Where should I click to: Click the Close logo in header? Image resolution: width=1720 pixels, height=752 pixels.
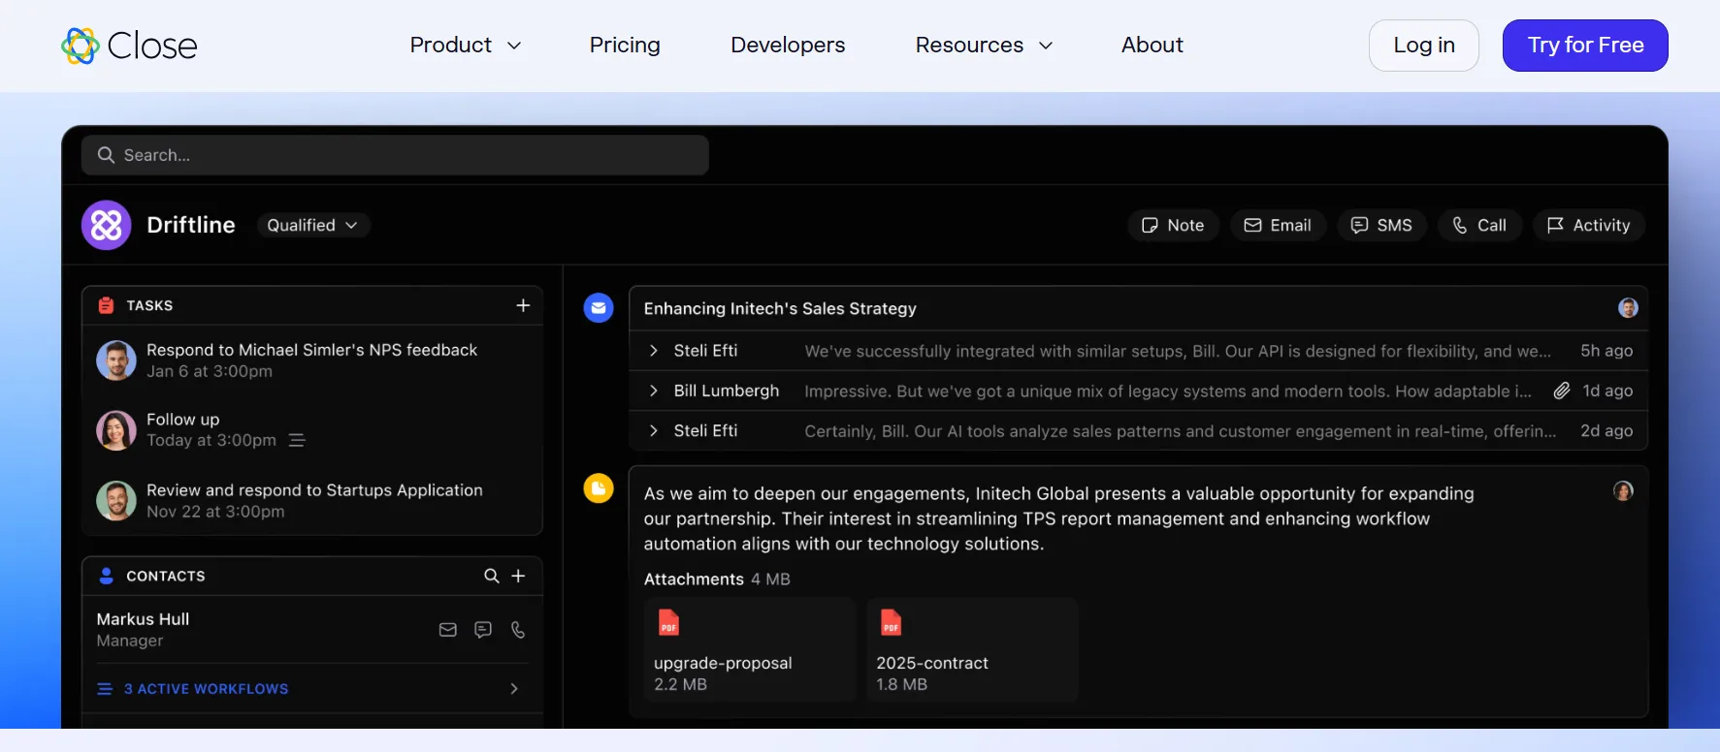129,46
